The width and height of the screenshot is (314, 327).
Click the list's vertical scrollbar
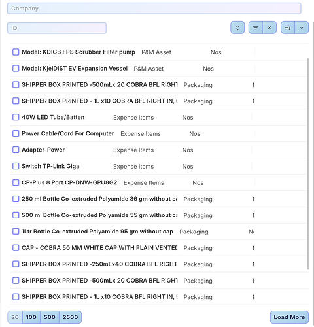[x=308, y=163]
